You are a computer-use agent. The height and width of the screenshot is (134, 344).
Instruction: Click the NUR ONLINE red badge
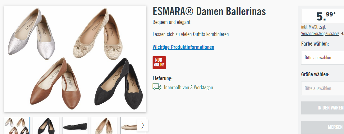pyautogui.click(x=159, y=63)
